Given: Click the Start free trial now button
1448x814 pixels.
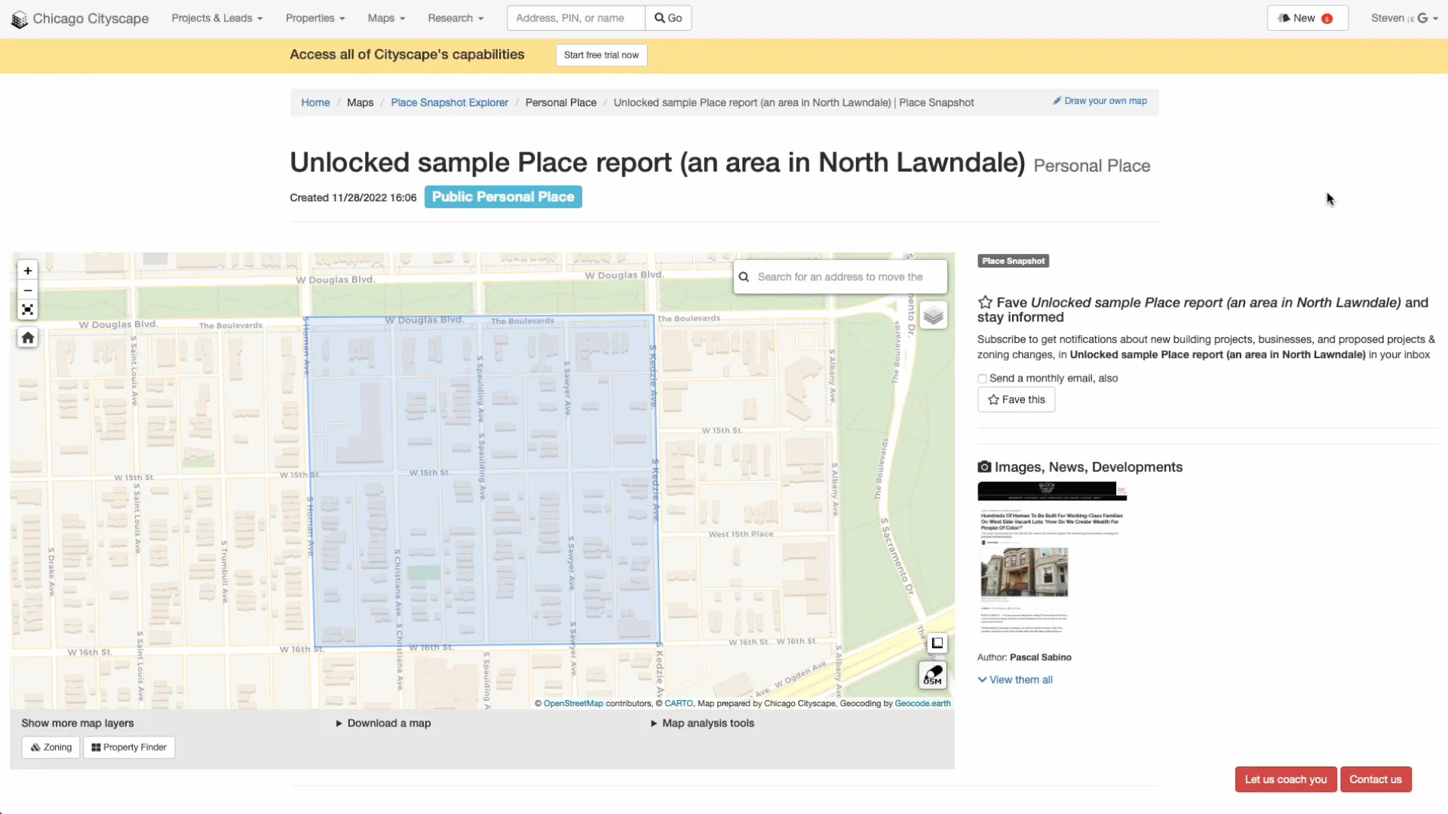Looking at the screenshot, I should [x=601, y=55].
